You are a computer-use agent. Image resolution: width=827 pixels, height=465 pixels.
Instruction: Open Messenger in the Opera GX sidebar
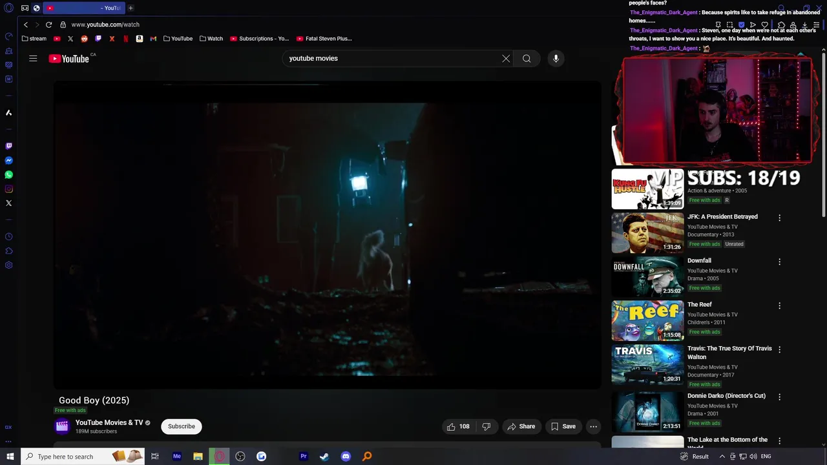[8, 160]
